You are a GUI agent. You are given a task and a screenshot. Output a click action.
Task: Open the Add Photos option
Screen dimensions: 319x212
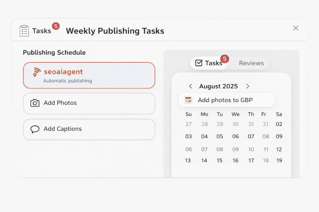coord(89,103)
